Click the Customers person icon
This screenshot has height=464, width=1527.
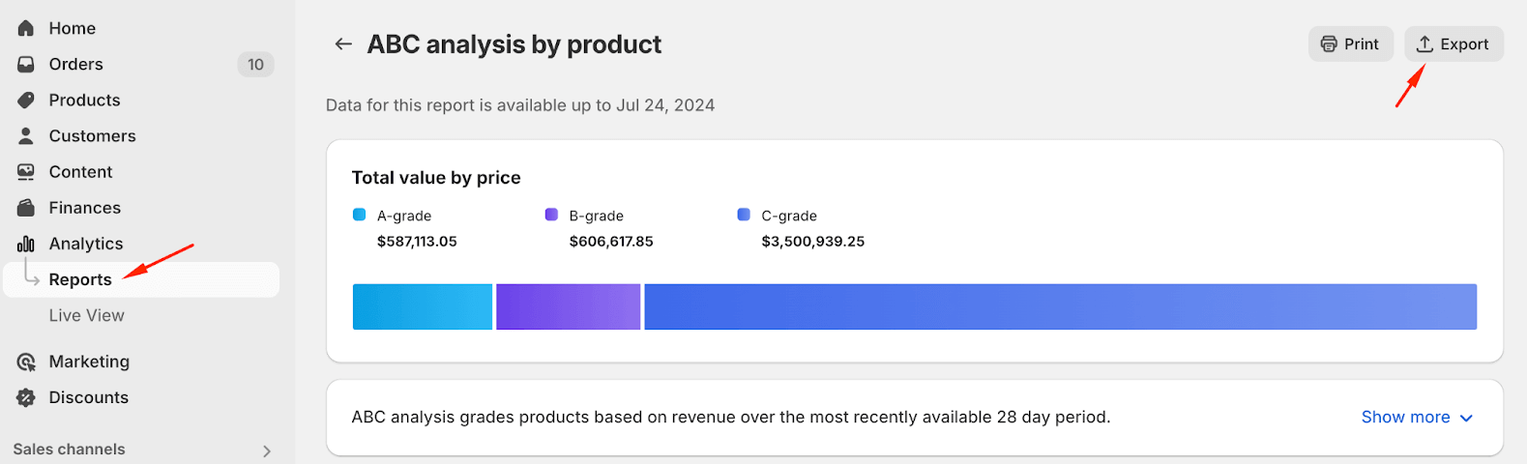[26, 135]
